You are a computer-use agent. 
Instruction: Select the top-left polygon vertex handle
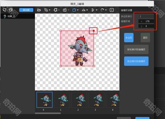tap(61, 31)
